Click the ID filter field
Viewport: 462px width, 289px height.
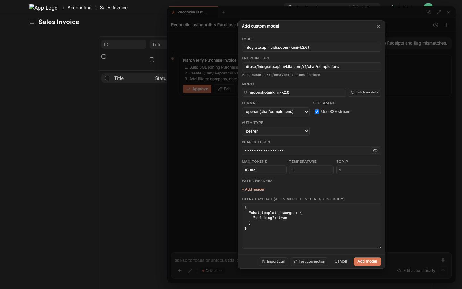(x=124, y=45)
